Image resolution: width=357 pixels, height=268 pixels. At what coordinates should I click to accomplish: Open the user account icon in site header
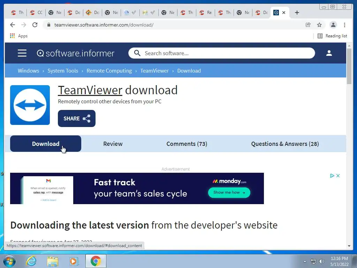click(329, 53)
